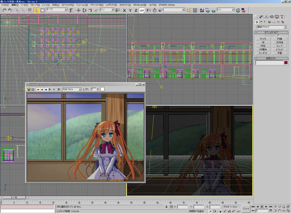Click the Play Animation button
291x214 pixels.
pyautogui.click(x=262, y=207)
